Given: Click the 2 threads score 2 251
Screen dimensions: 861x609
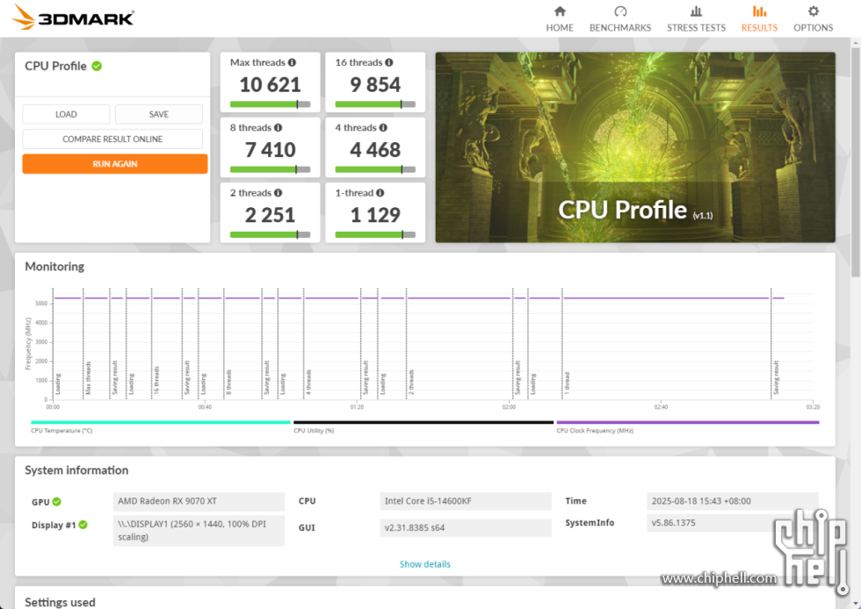Looking at the screenshot, I should (271, 215).
